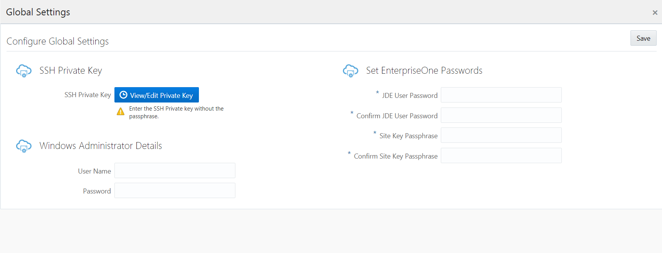Click the yellow warning triangle icon
Screen dimensions: 662x253
[121, 112]
